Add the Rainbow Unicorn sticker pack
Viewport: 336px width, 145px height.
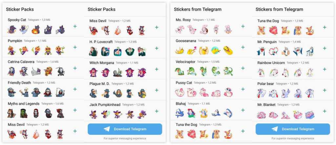325,69
